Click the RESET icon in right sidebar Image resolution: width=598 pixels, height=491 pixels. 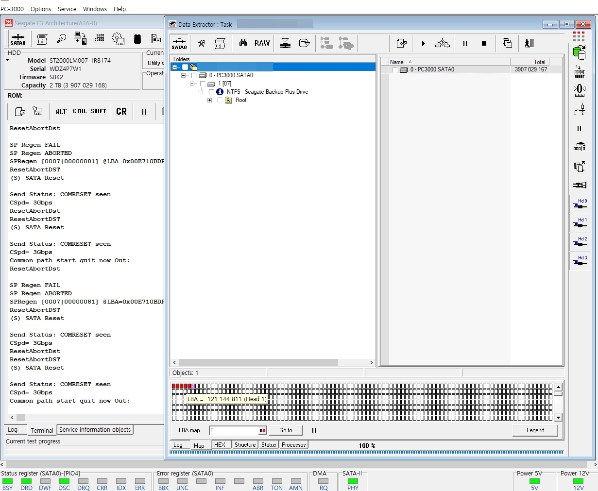point(580,71)
